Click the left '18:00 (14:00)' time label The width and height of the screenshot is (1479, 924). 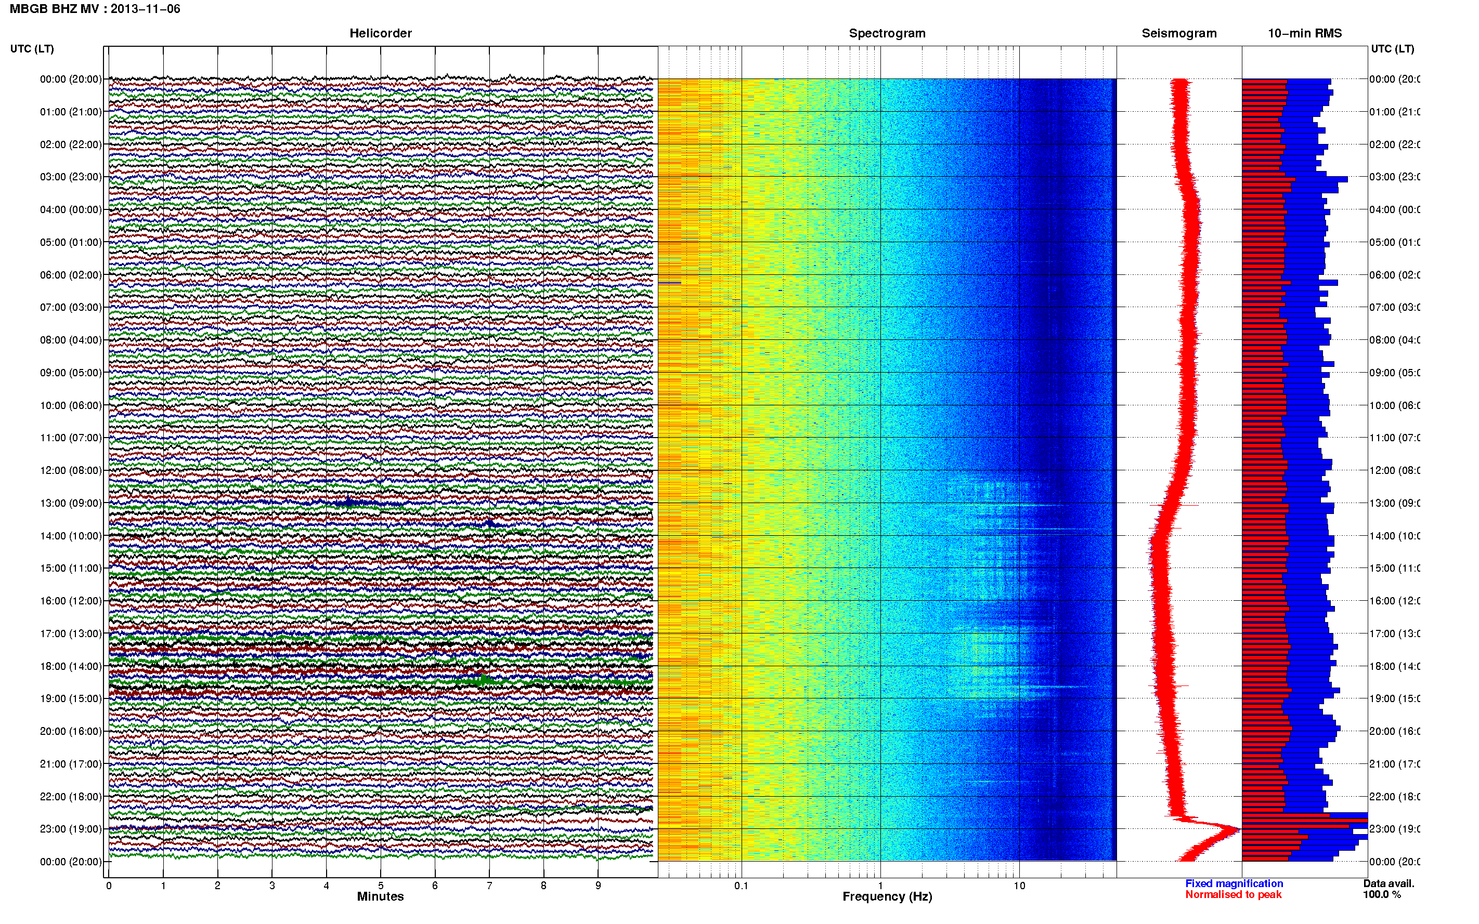pos(71,666)
